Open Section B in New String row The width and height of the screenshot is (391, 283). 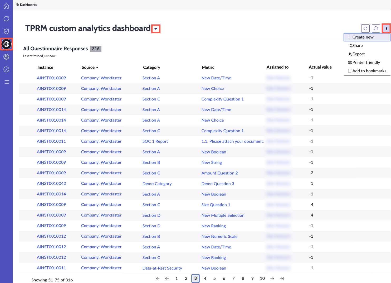coord(151,162)
